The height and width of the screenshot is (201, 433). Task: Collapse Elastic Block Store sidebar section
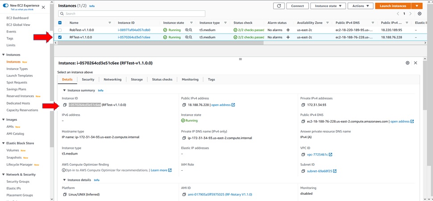[x=3, y=144]
